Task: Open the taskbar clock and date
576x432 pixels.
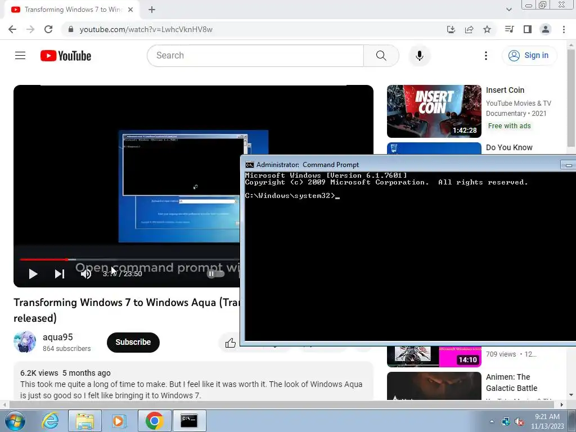Action: [x=547, y=421]
